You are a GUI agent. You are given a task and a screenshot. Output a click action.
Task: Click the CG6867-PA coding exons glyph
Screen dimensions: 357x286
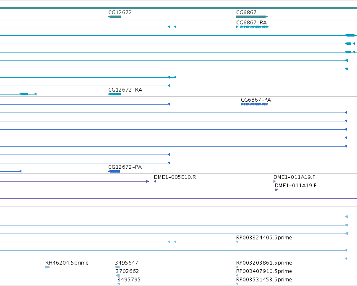pyautogui.click(x=255, y=104)
